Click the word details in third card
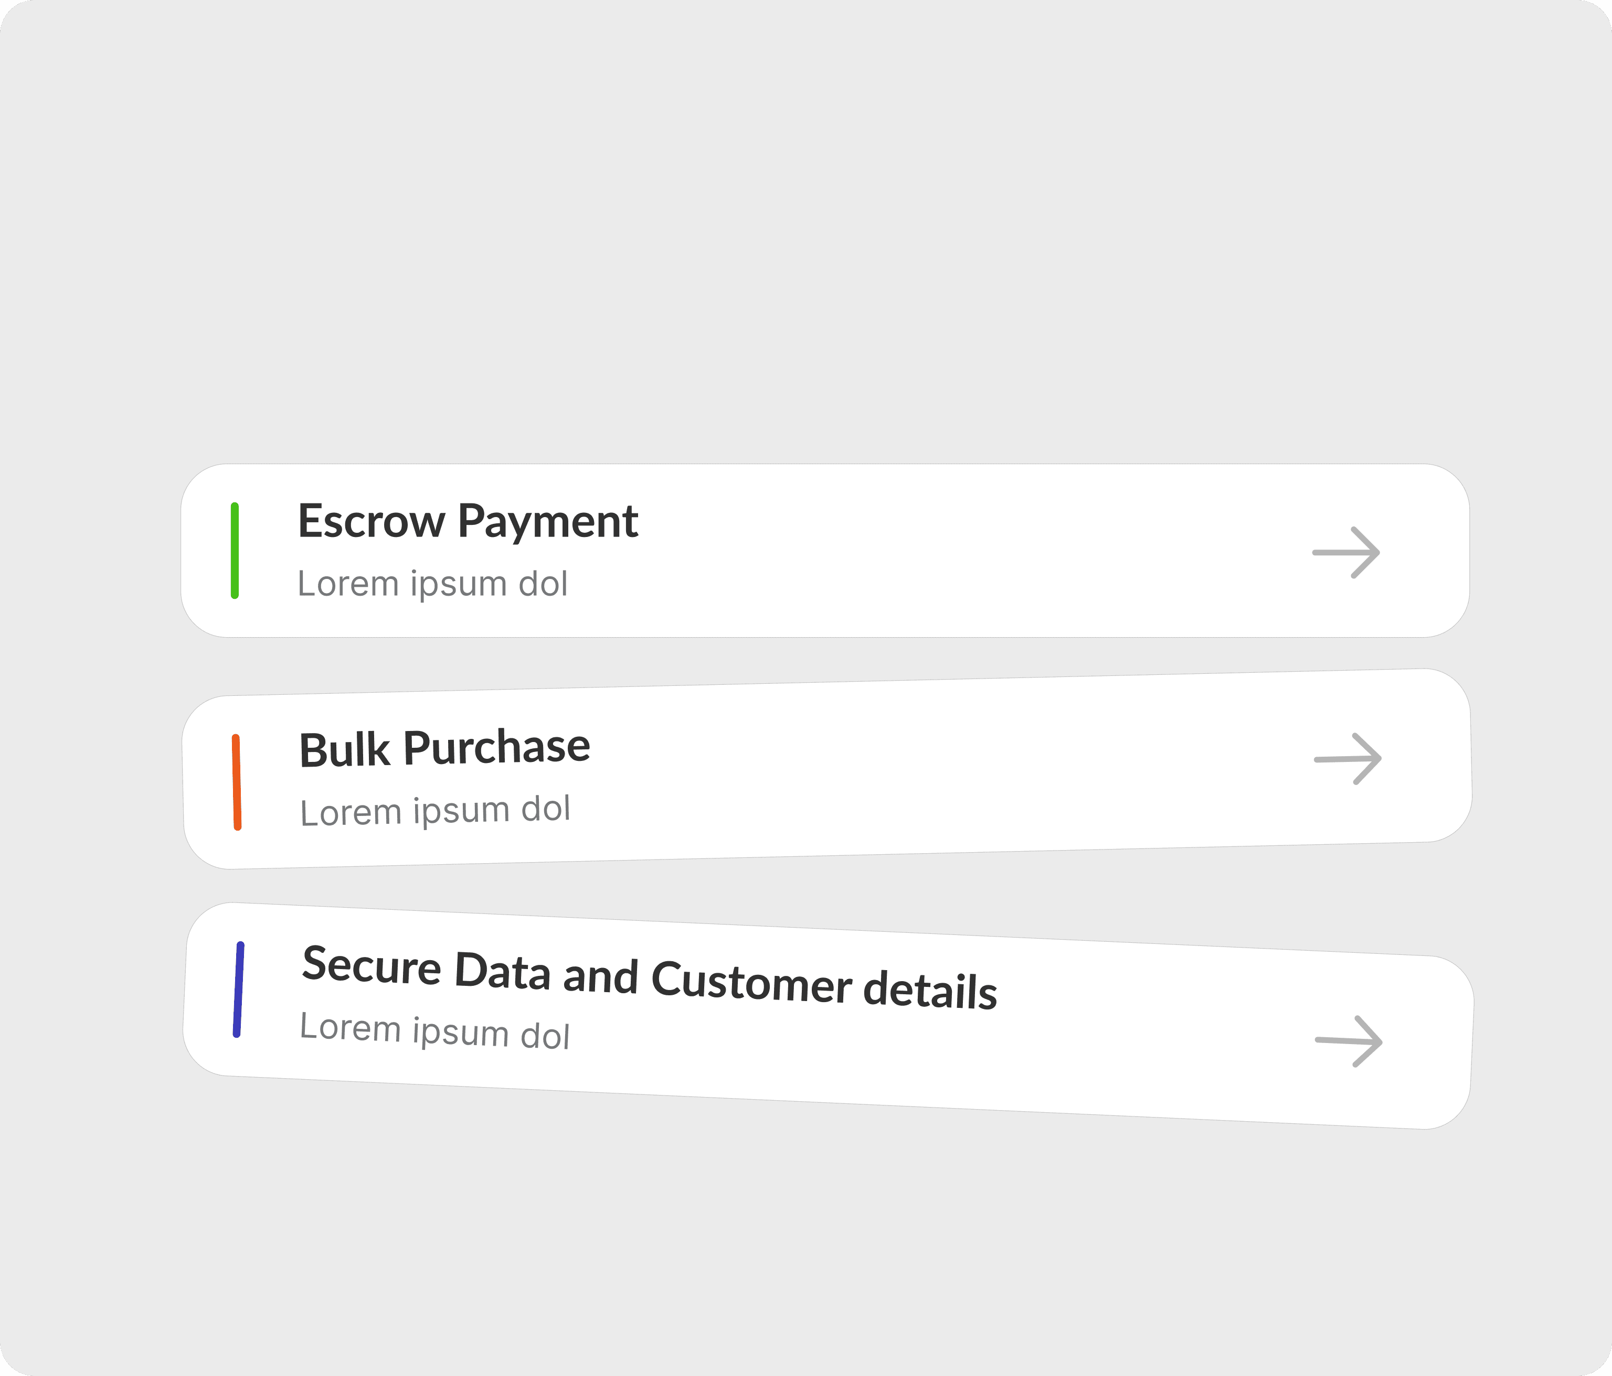This screenshot has width=1612, height=1376. pyautogui.click(x=930, y=990)
